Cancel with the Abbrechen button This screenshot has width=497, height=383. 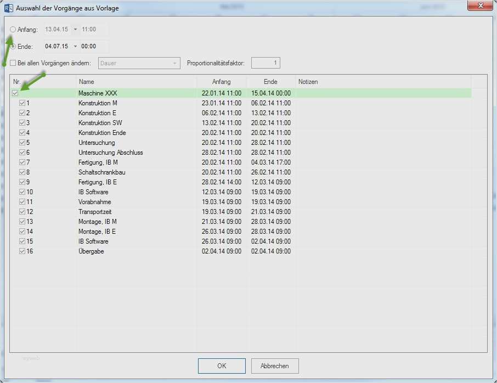pyautogui.click(x=275, y=366)
